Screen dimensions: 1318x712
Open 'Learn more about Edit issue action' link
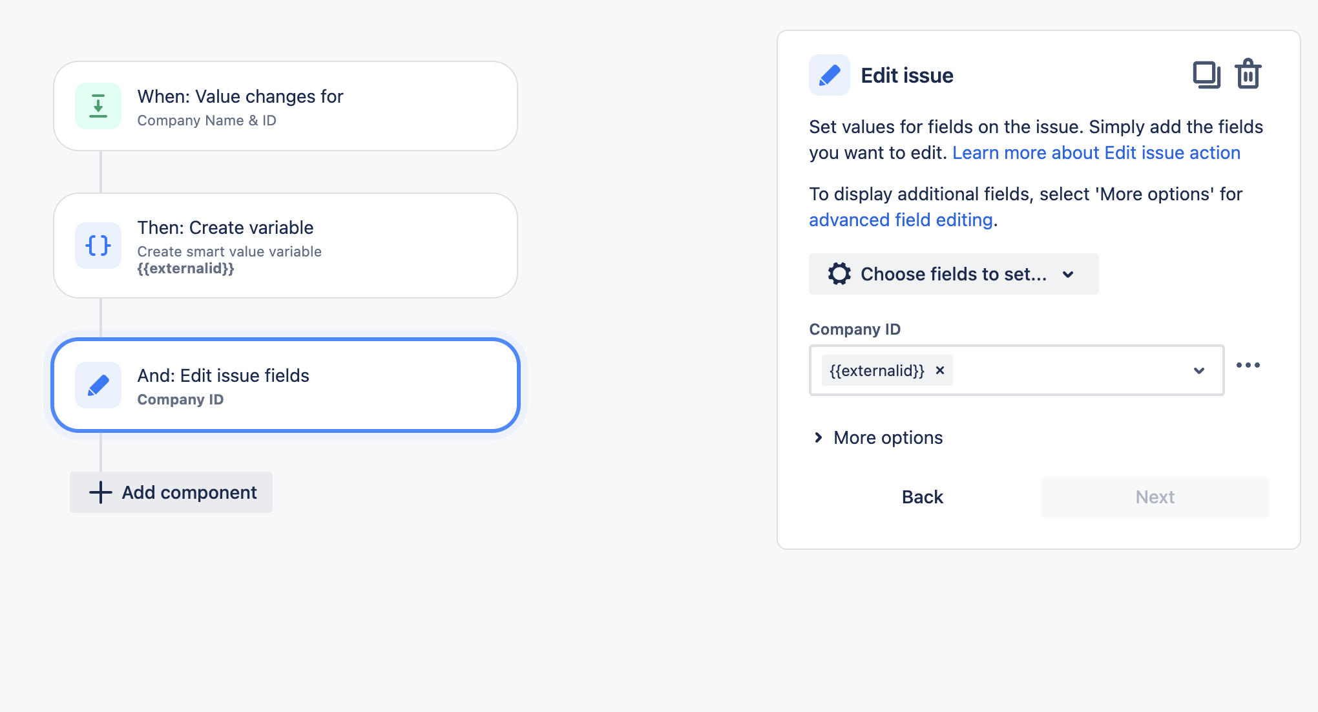1096,152
